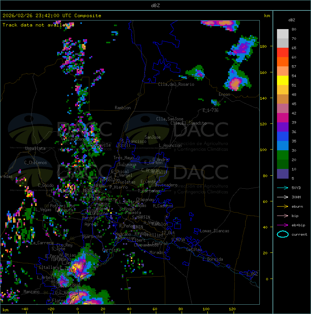Click the 'Clla.del_Rosario' map label
Viewport: 311px width, 314px height.
pos(176,84)
